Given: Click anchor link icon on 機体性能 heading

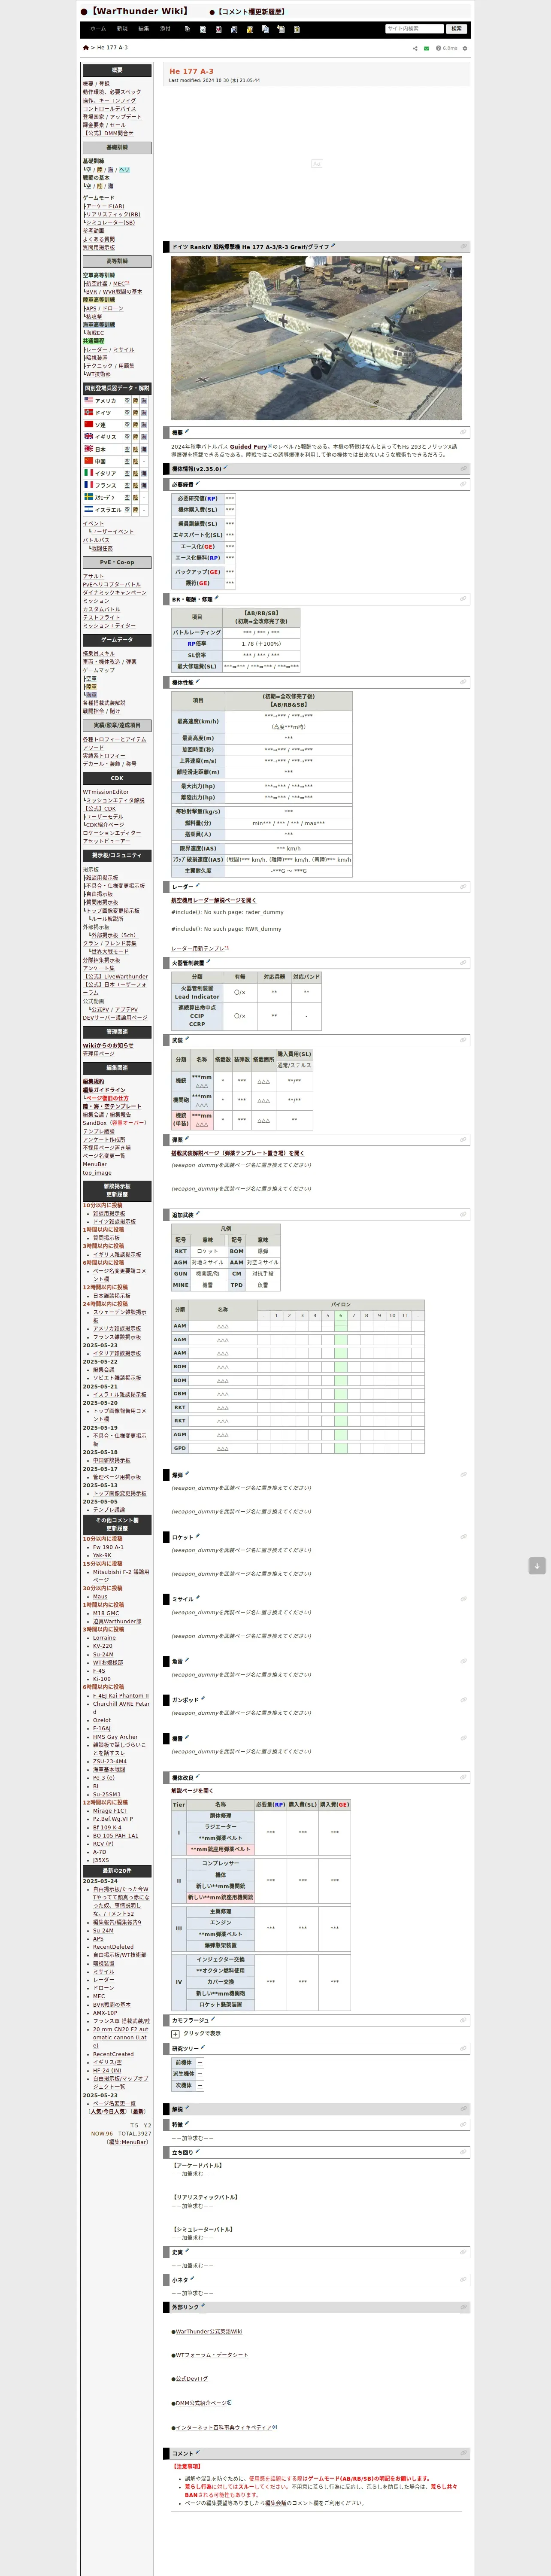Looking at the screenshot, I should (462, 682).
